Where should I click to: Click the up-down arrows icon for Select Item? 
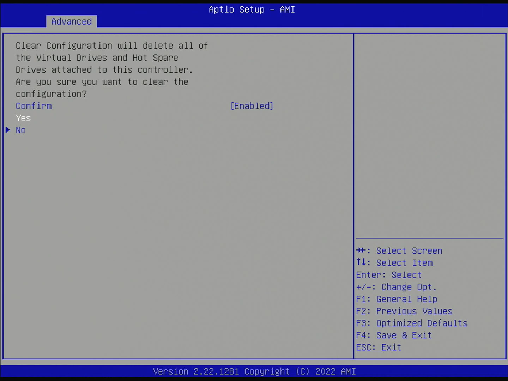tap(361, 262)
